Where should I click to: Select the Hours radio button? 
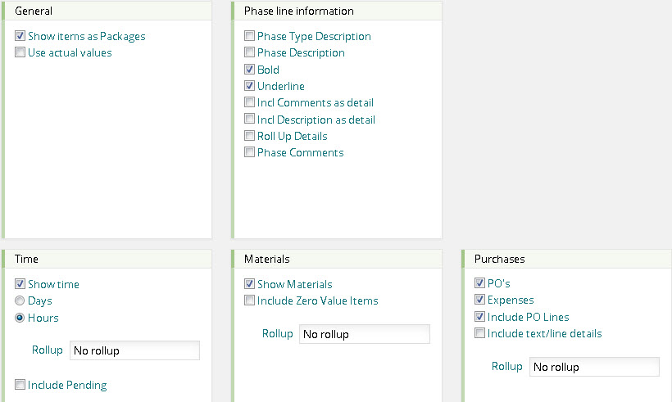20,318
